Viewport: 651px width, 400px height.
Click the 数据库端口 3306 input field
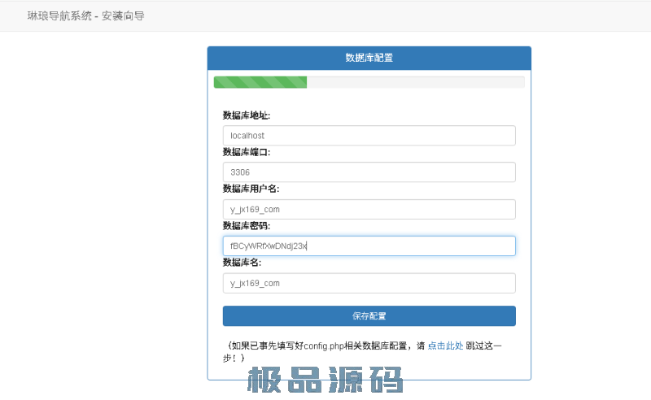click(x=369, y=172)
